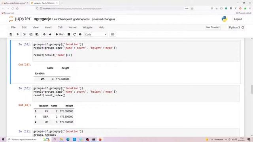Viewport: 253px width, 142px height.
Task: Restart kernel and run all cells icon
Action: [x=80, y=34]
